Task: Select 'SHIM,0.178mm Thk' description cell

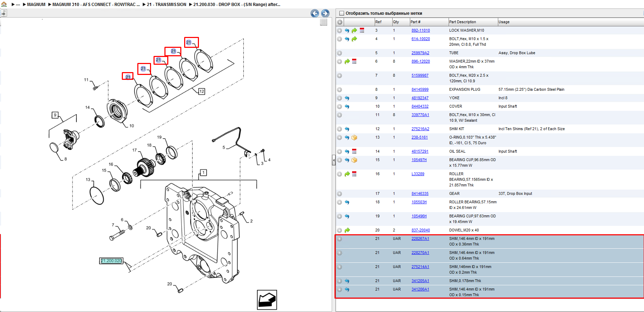Action: tap(465, 281)
